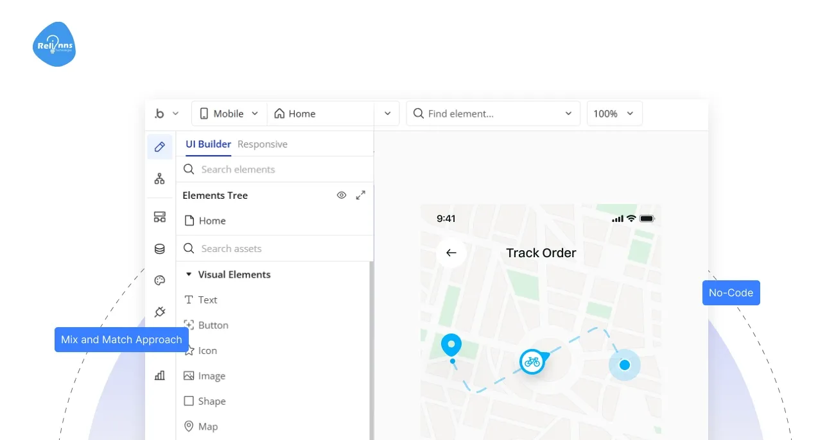Open the Find element dropdown arrow
This screenshot has width=827, height=440.
[x=568, y=114]
